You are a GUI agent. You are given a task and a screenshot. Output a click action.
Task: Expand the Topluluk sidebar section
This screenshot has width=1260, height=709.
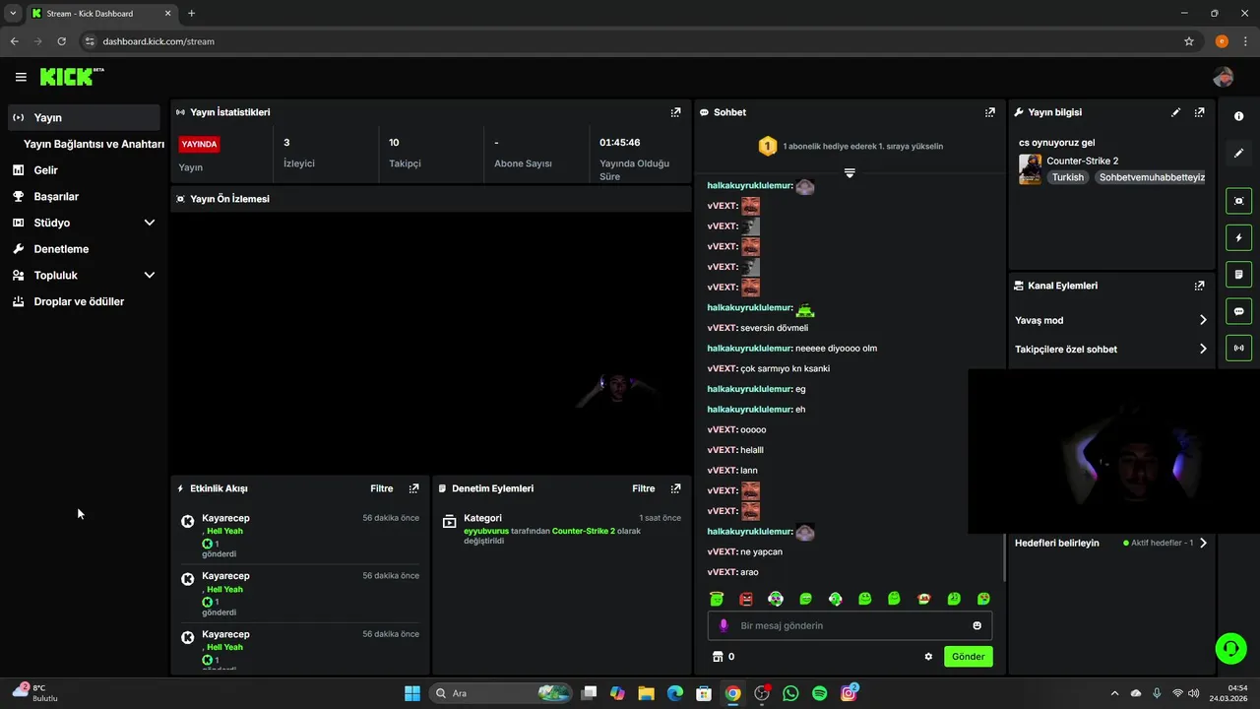tap(150, 276)
